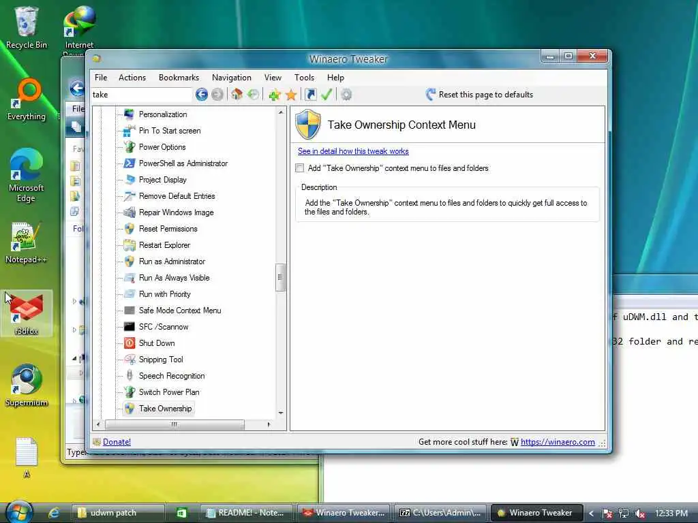Click tree scrollbar up arrow

[280, 112]
